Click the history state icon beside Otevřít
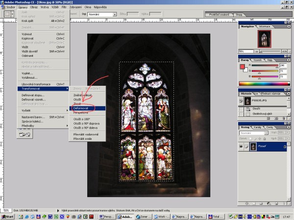The image size is (294, 220). pyautogui.click(x=249, y=109)
